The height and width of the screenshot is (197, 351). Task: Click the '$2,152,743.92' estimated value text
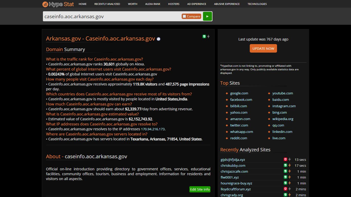point(140,119)
